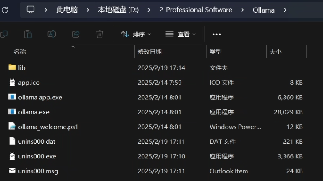Select the lib folder name
323x181 pixels.
click(x=21, y=67)
